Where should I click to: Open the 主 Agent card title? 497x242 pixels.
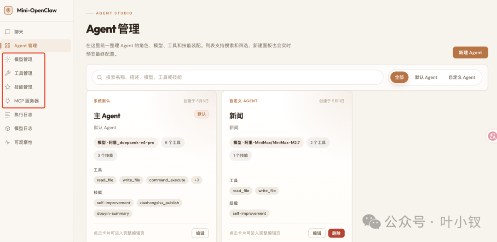[107, 115]
